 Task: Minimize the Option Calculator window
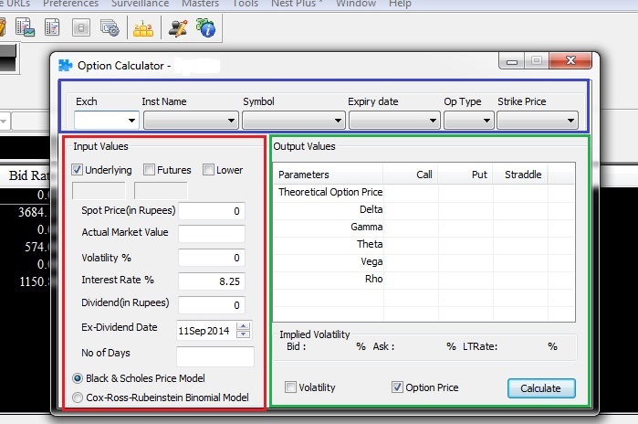[512, 61]
